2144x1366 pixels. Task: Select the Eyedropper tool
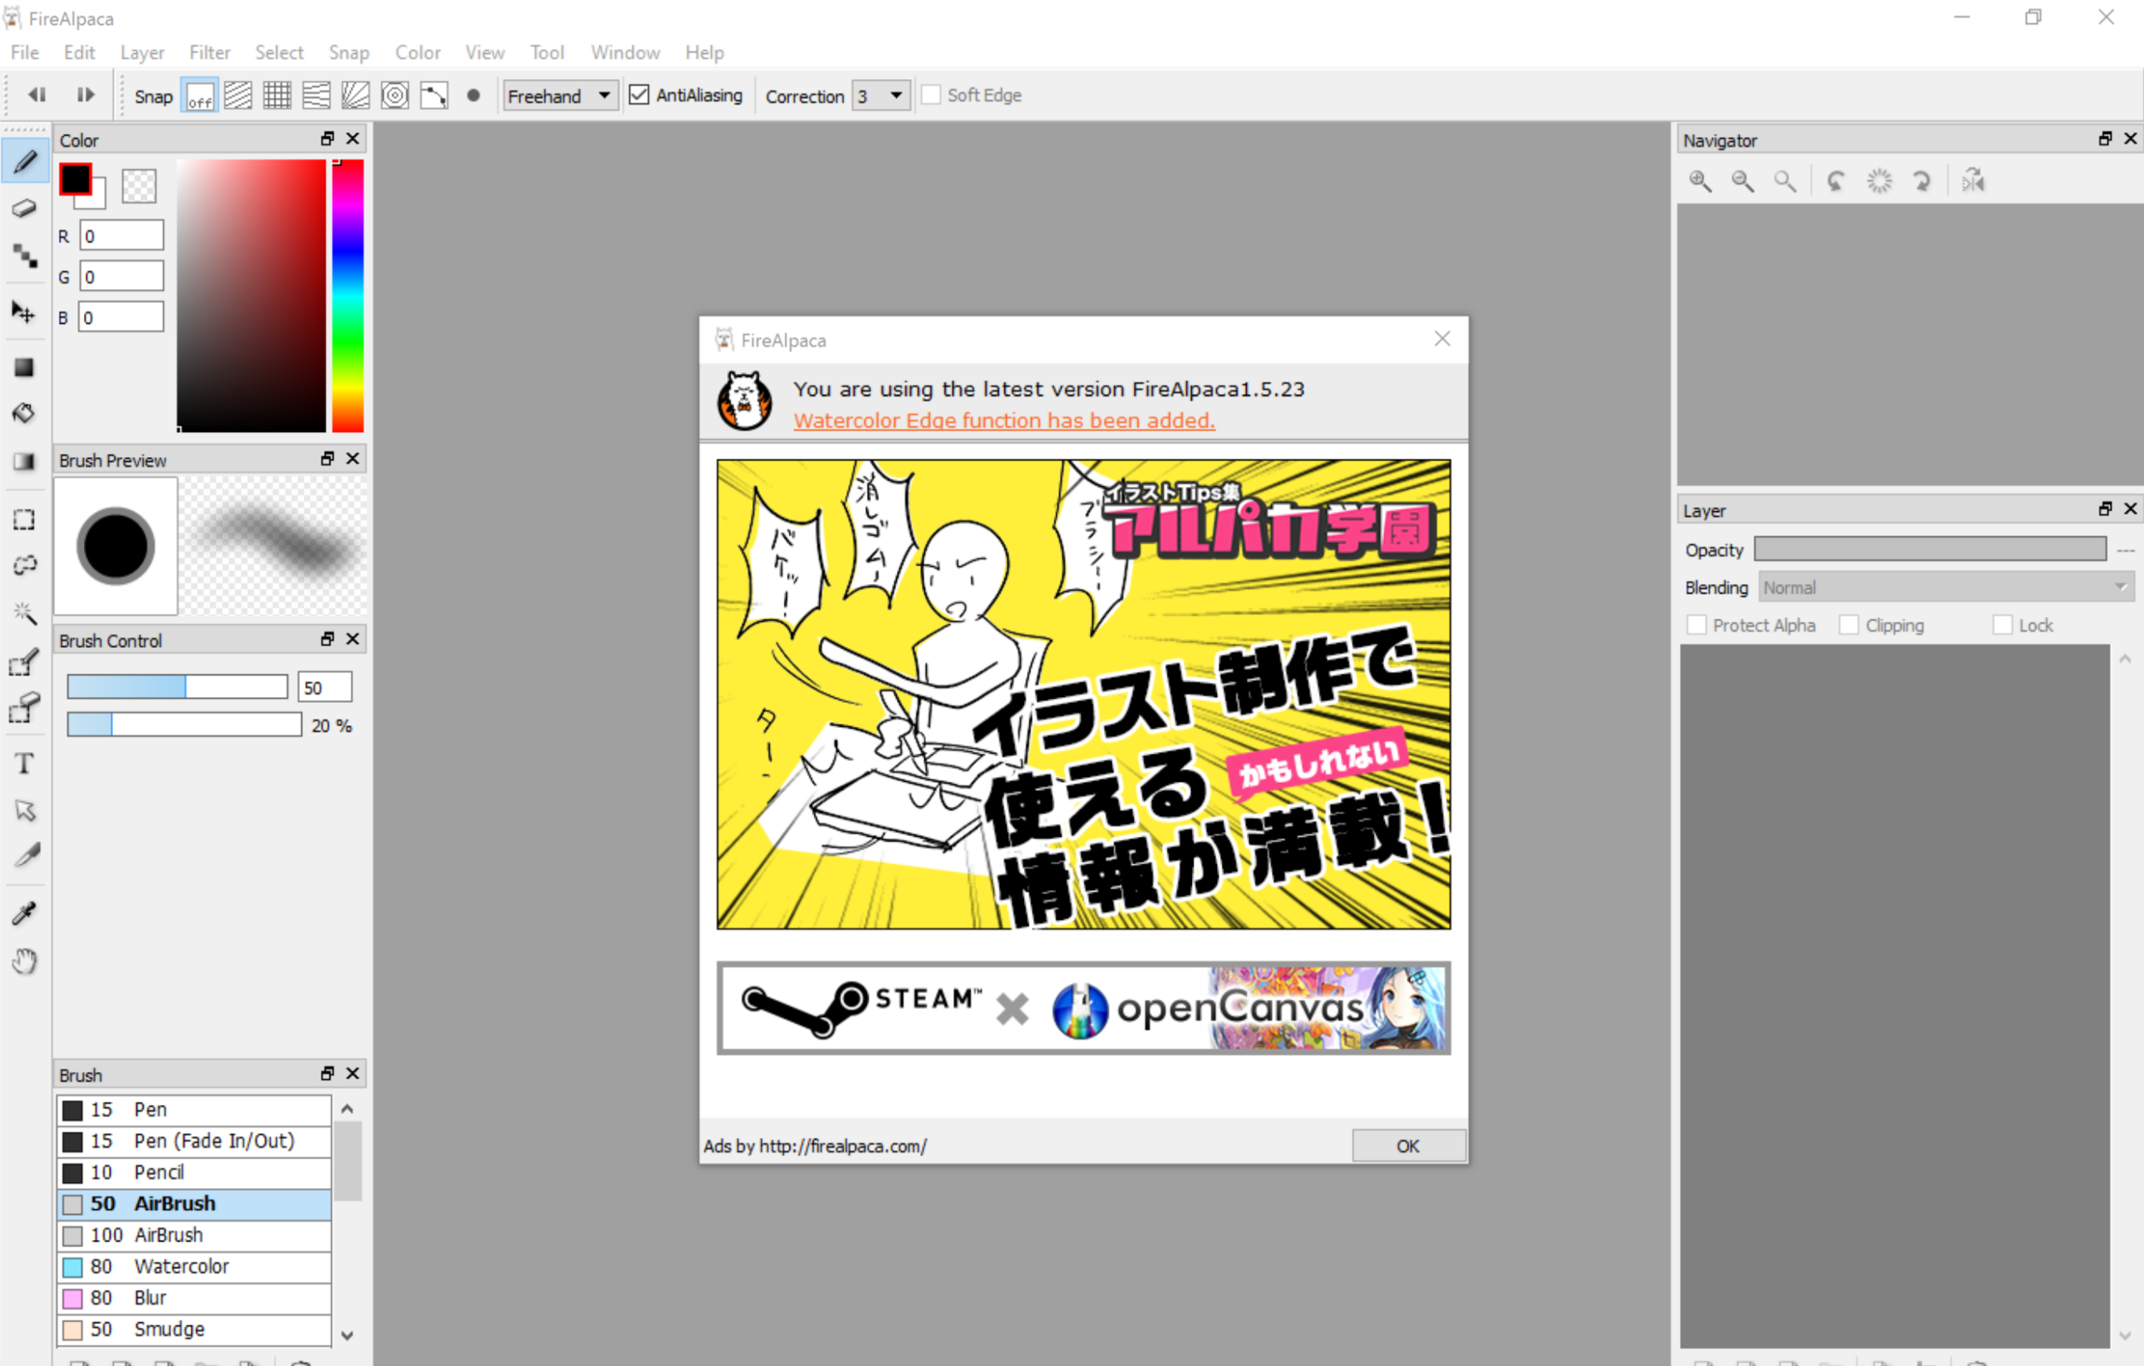[25, 912]
